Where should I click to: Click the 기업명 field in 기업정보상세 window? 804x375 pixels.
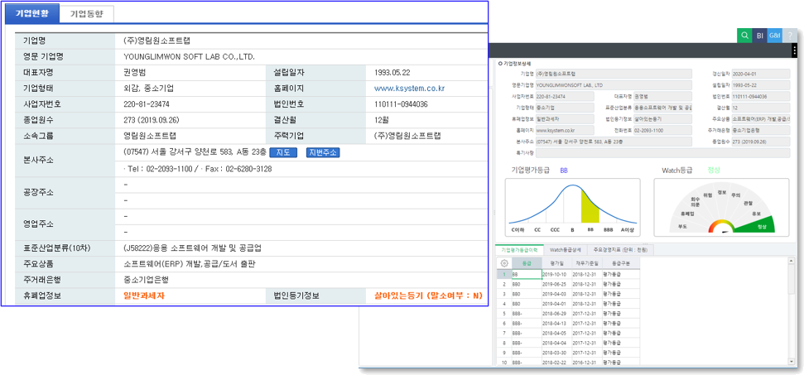[x=614, y=73]
